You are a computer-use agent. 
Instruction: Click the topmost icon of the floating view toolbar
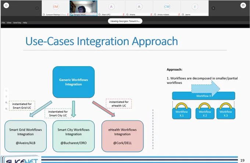coord(6,91)
